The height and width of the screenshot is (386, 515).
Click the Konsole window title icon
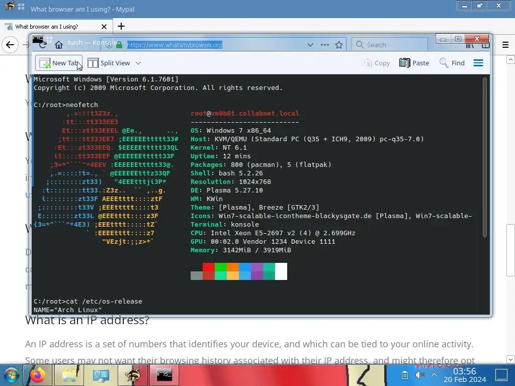37,39
